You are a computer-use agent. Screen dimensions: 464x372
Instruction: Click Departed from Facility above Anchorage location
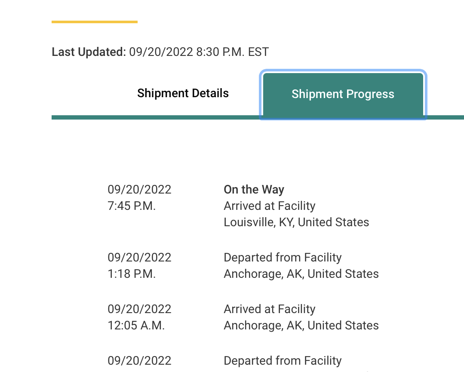tap(283, 258)
